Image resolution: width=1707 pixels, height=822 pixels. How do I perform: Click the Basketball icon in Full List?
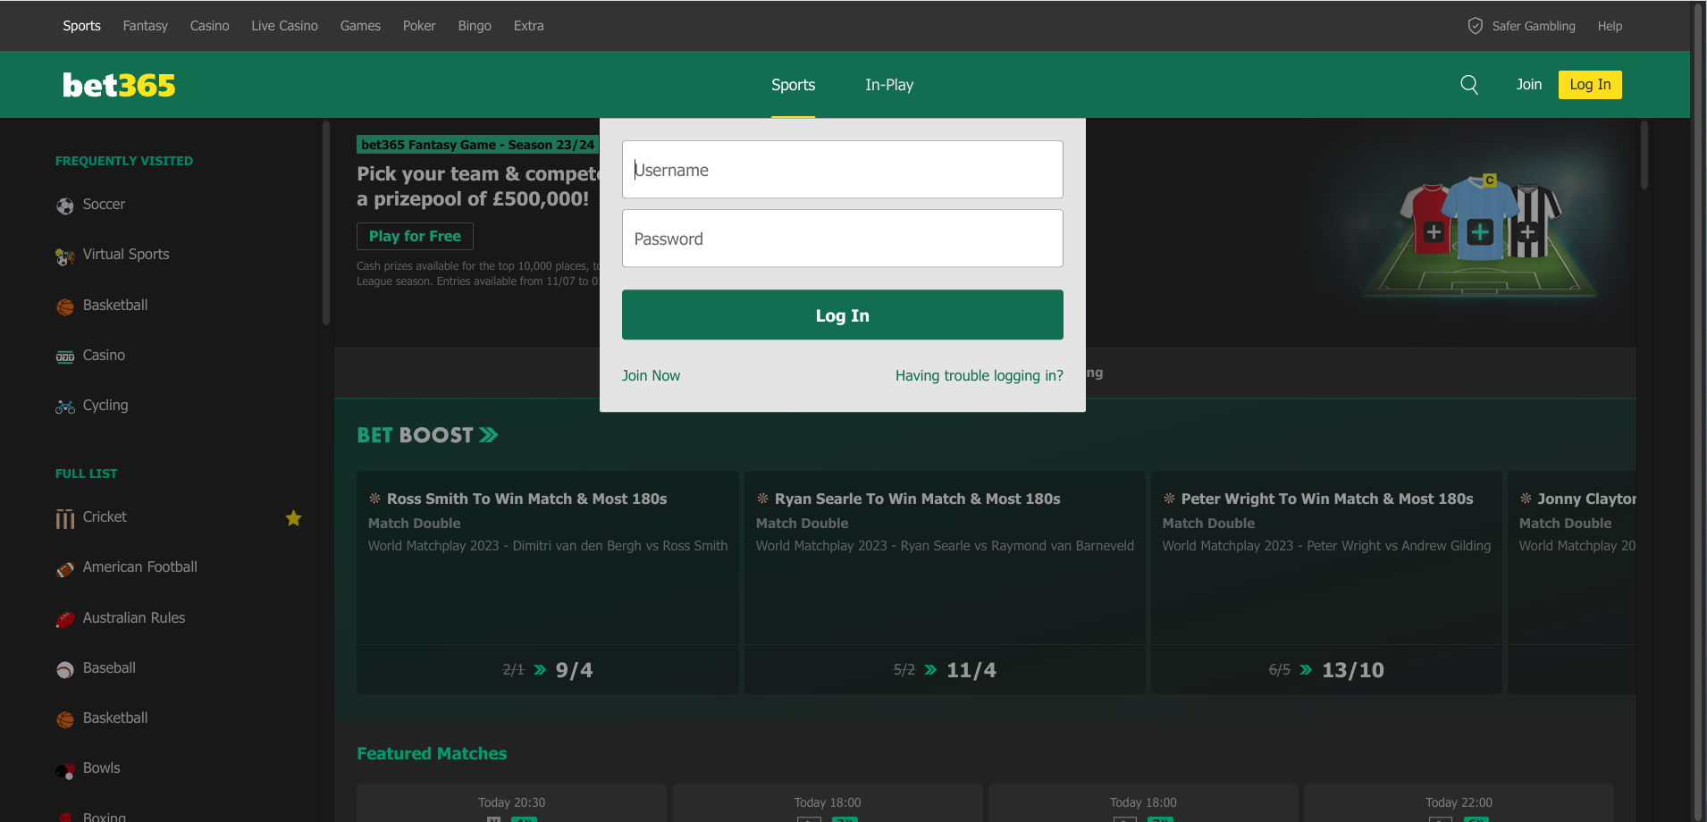coord(65,719)
